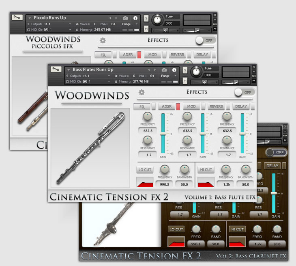Toggle OFF switch in Bass Clarinet window
Viewport: 296px width, 266px height.
coord(277,152)
